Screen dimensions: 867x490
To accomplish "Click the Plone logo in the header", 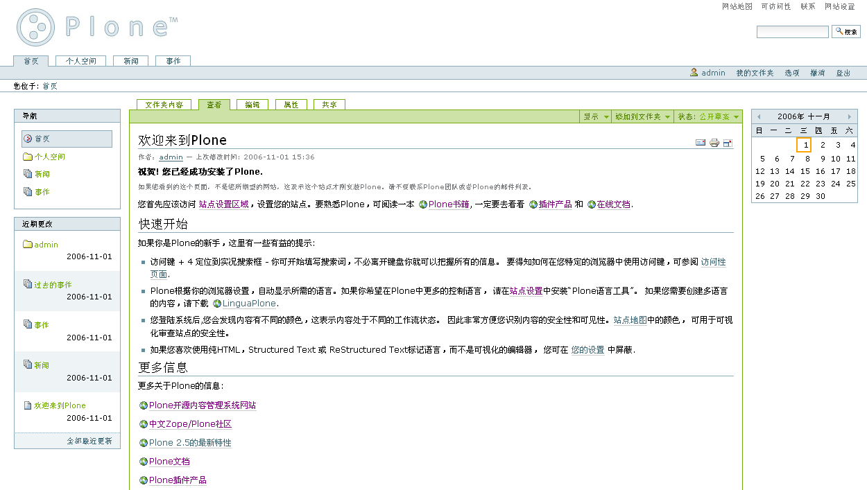I will [x=97, y=27].
